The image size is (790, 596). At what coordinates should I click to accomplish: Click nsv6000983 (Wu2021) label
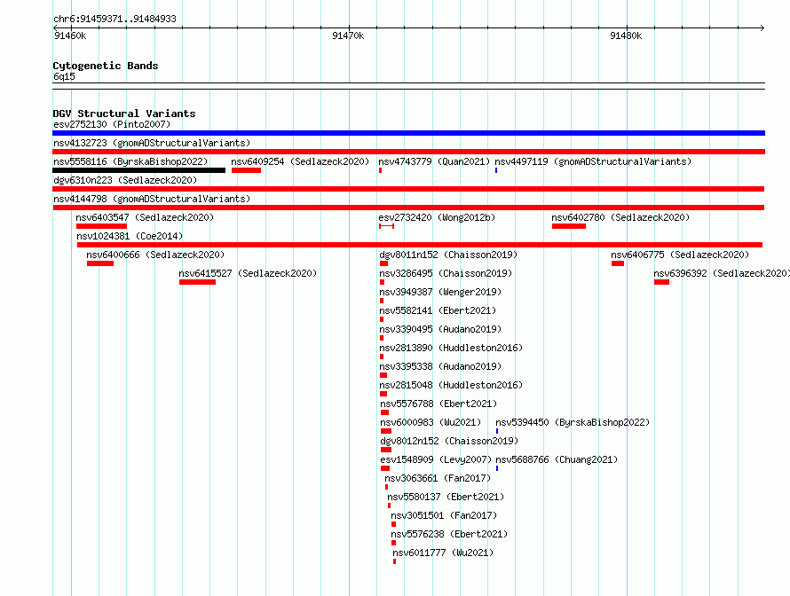click(431, 422)
